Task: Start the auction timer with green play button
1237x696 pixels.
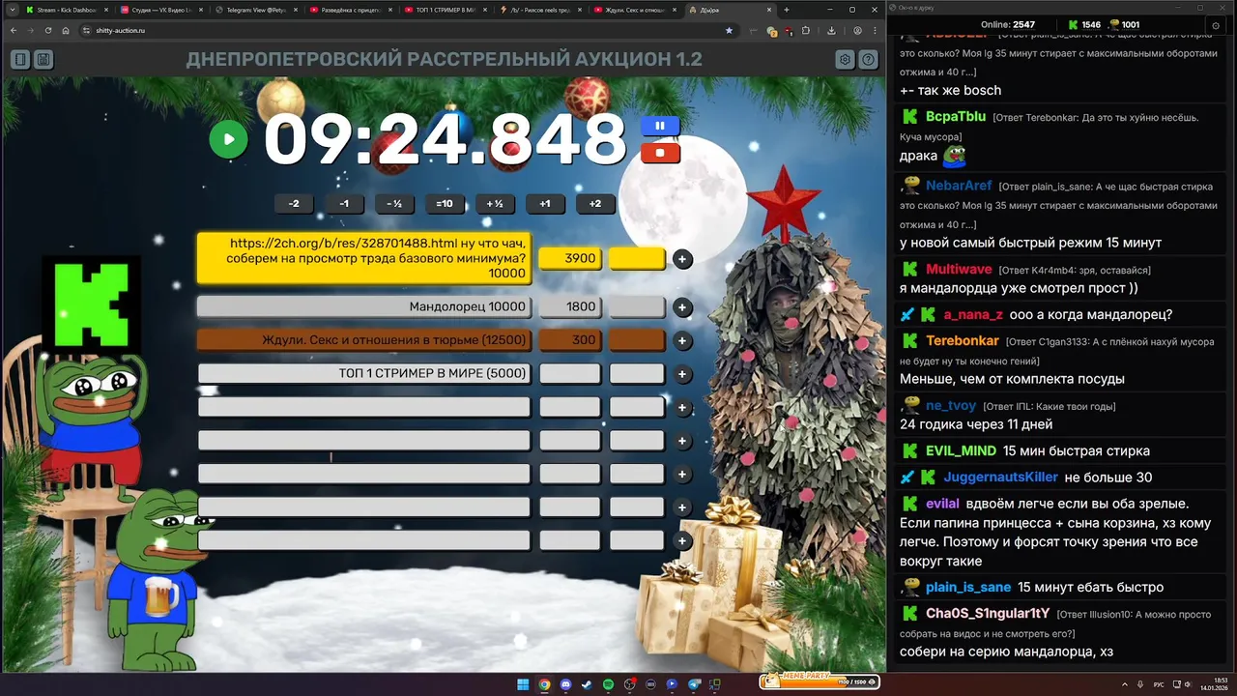Action: coord(229,139)
